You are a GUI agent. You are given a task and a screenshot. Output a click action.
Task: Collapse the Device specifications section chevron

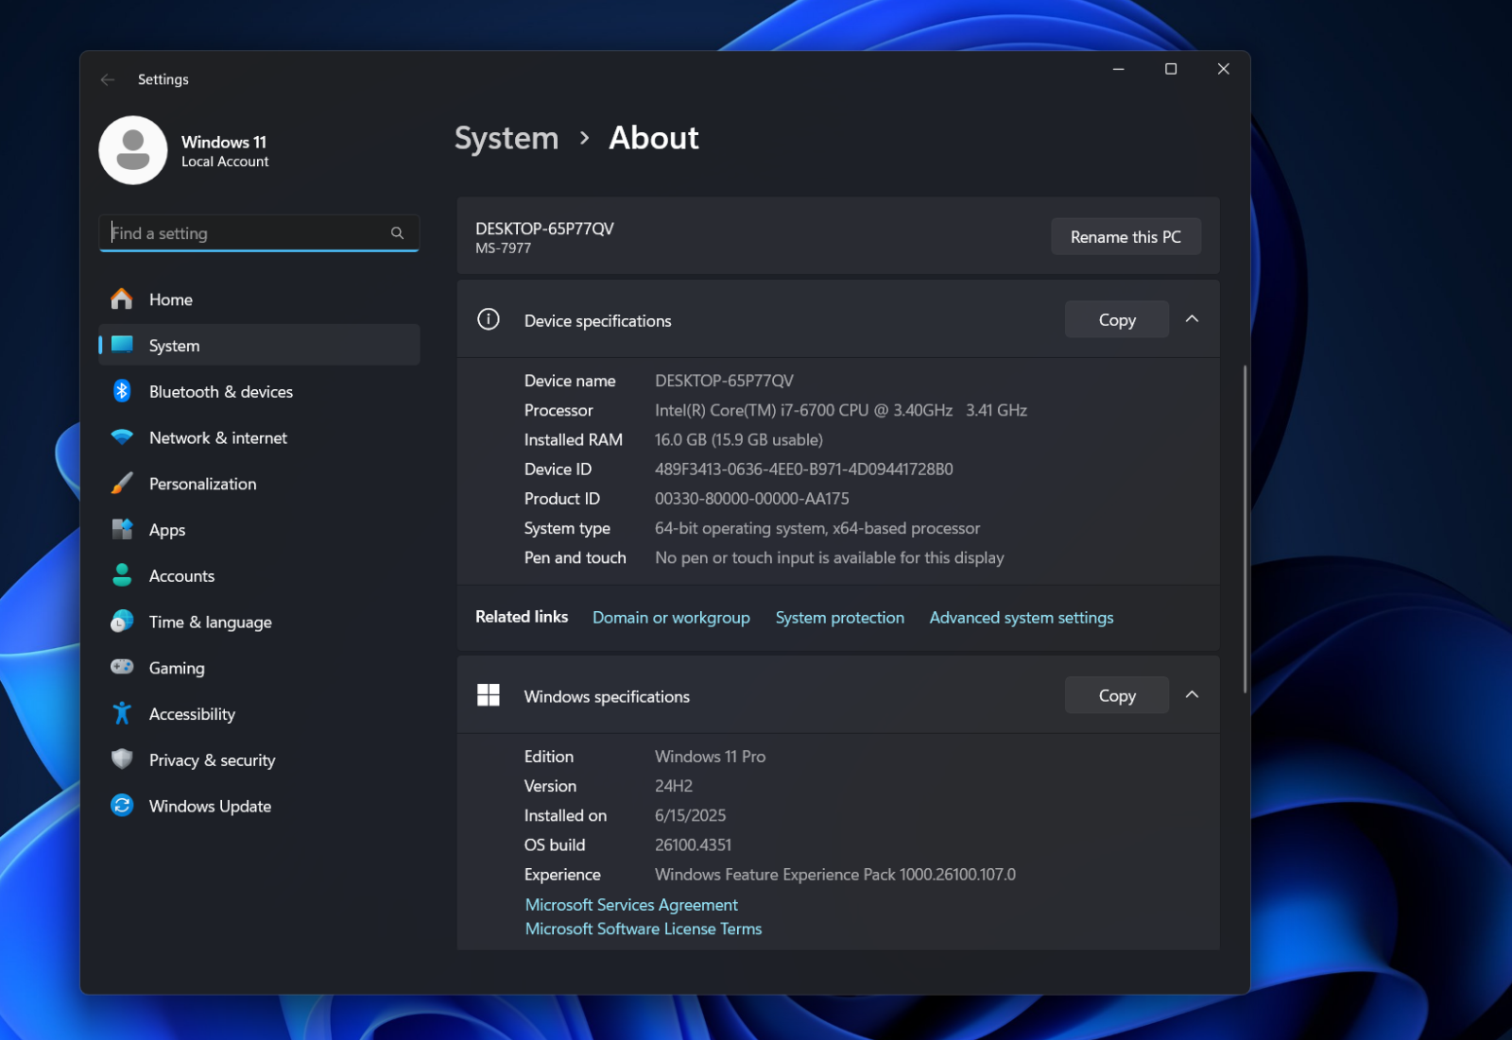click(x=1193, y=319)
